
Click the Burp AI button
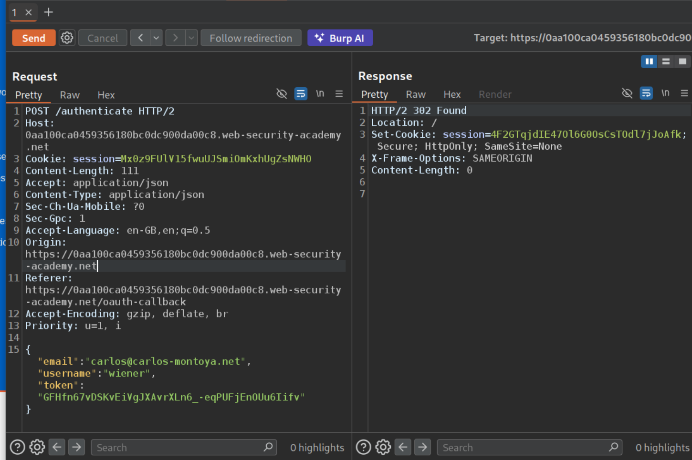click(x=340, y=38)
